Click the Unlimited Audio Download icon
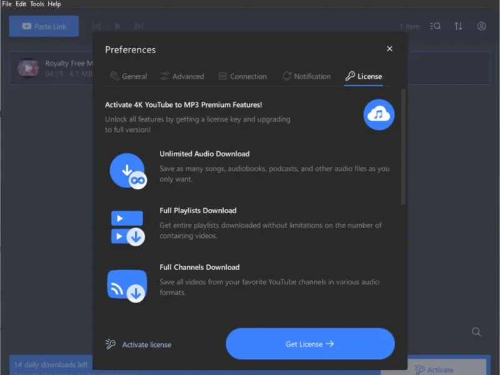 click(128, 171)
